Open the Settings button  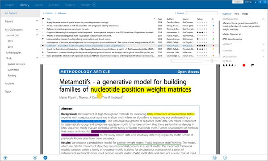248,2
